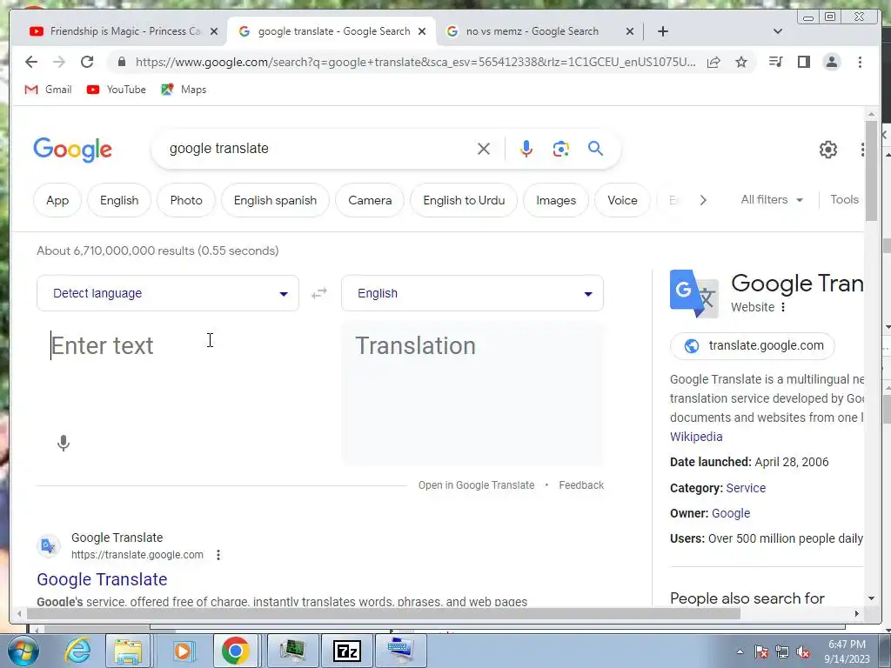Click the Feedback link under translator
Screen dimensions: 891x668
click(581, 485)
